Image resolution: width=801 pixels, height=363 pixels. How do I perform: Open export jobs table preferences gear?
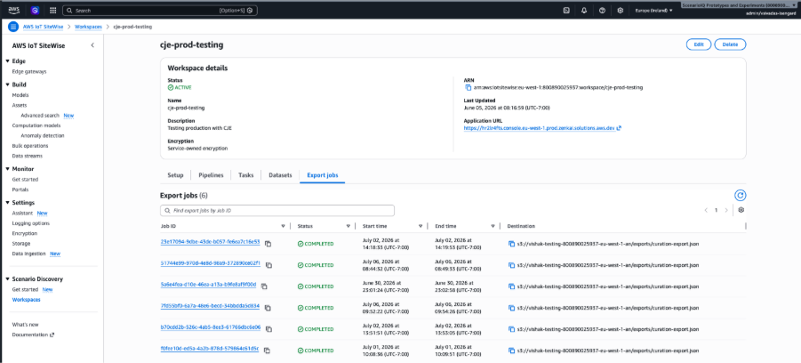[x=741, y=210]
